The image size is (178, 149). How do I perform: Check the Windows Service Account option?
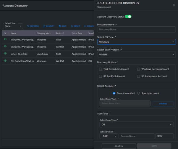pyautogui.click(x=138, y=69)
